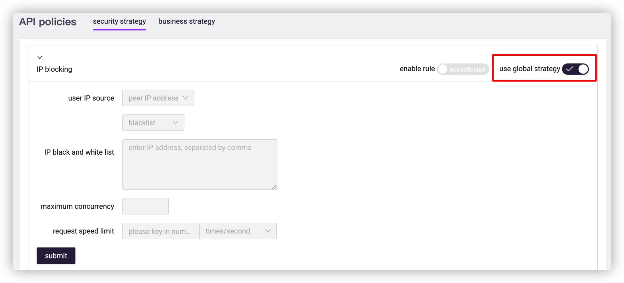Open the peer IP address dropdown
Viewport: 624px width, 283px height.
click(158, 98)
